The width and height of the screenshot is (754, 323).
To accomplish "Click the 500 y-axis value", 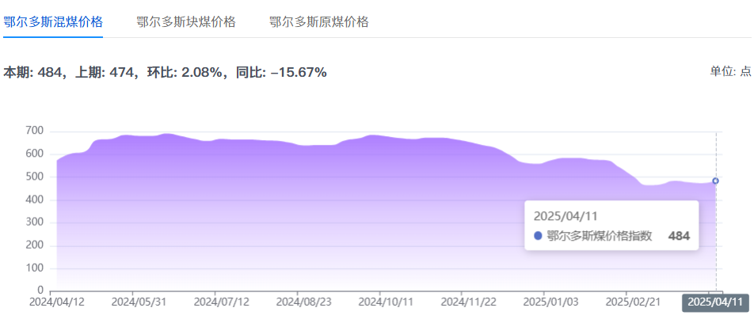I will (x=33, y=177).
